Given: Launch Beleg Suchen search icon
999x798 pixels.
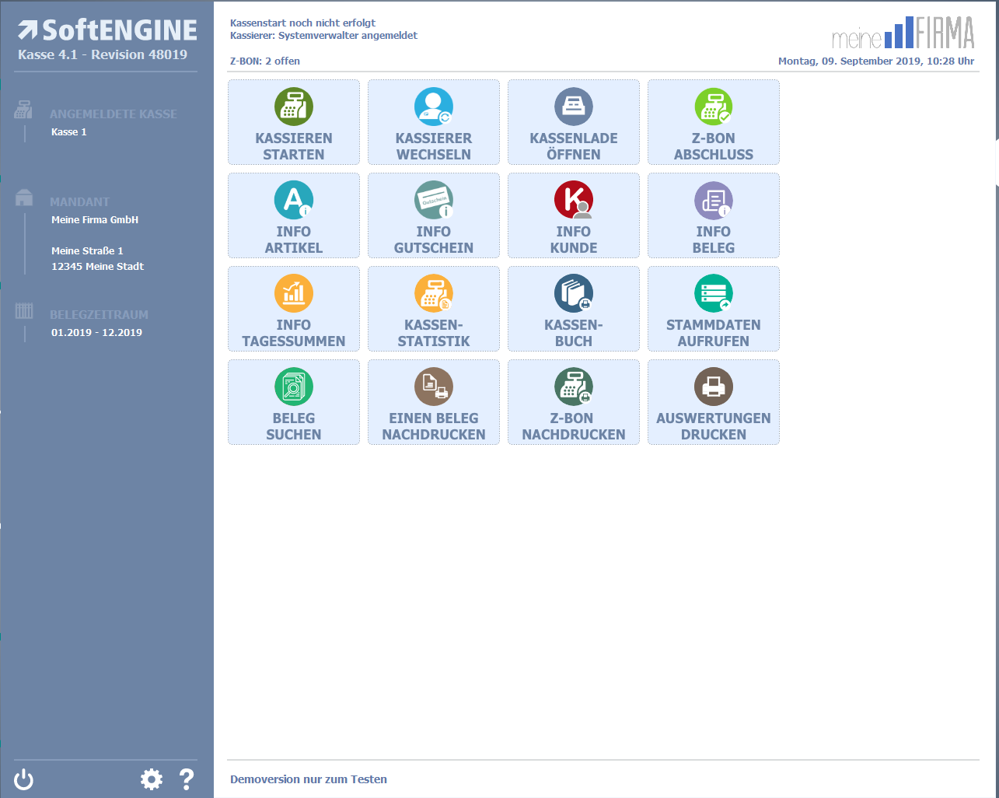Looking at the screenshot, I should point(294,387).
